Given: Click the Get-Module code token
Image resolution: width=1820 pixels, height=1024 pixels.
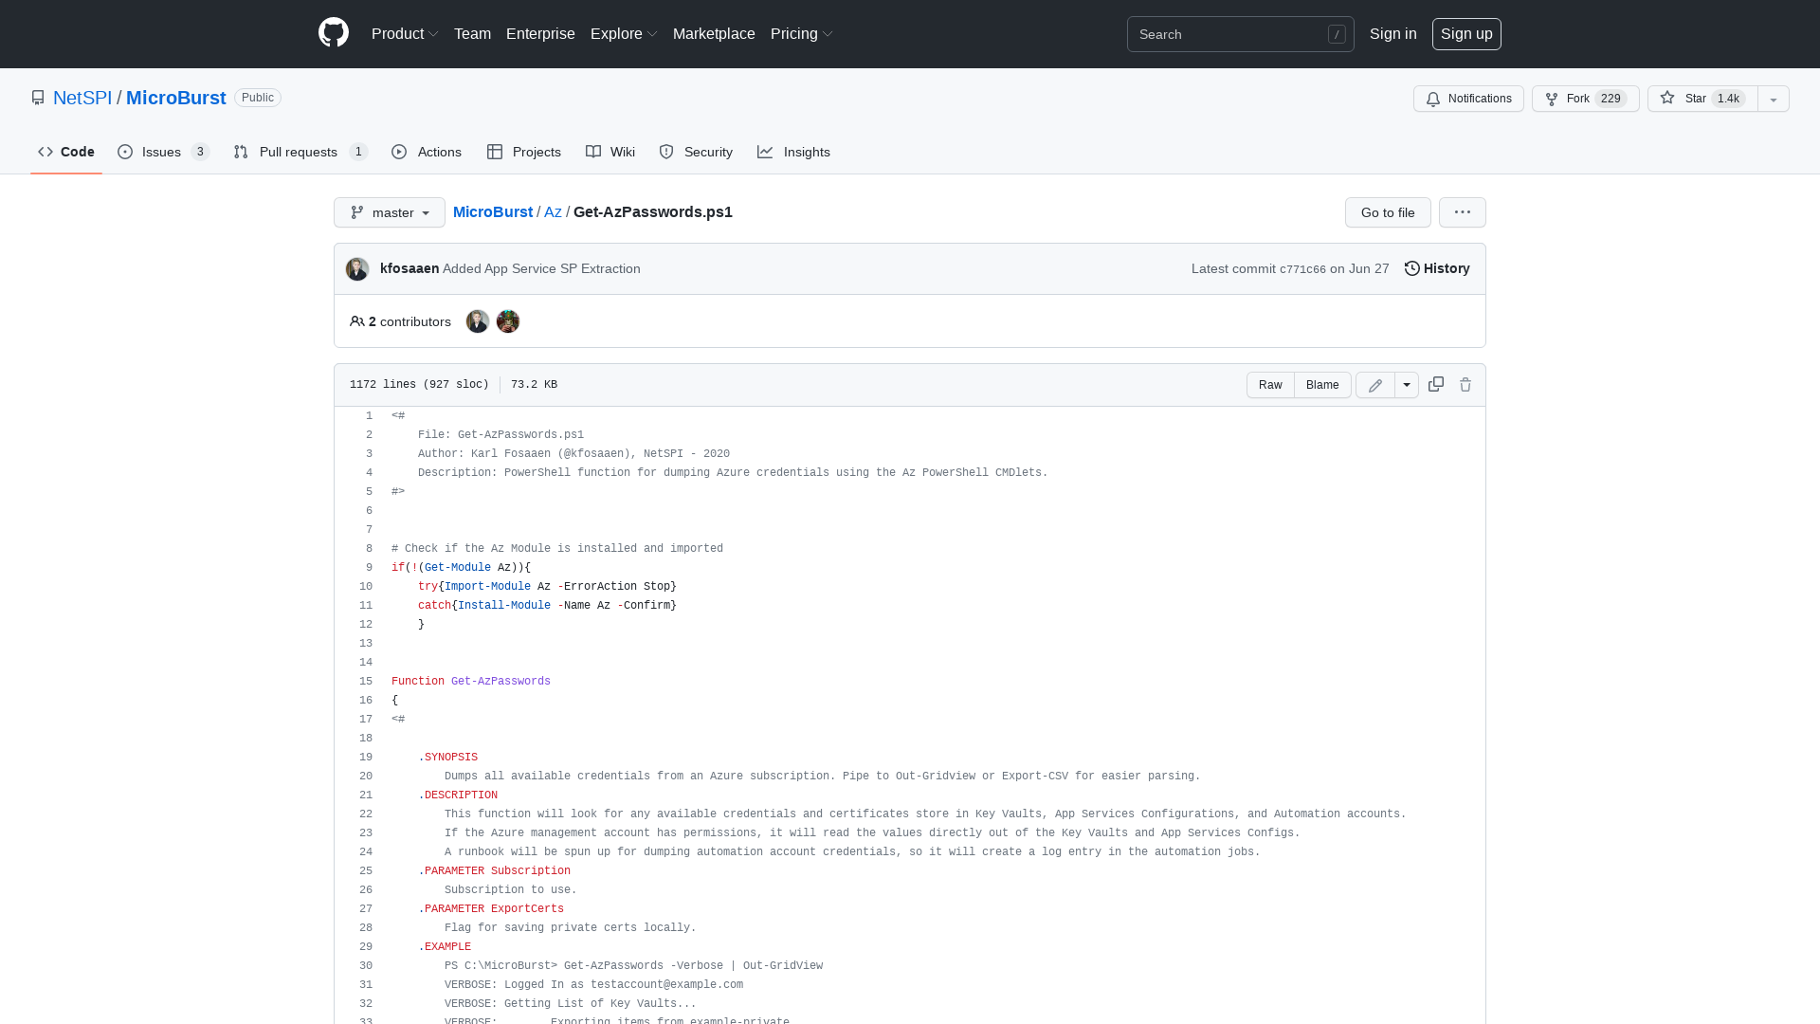Looking at the screenshot, I should [x=458, y=567].
